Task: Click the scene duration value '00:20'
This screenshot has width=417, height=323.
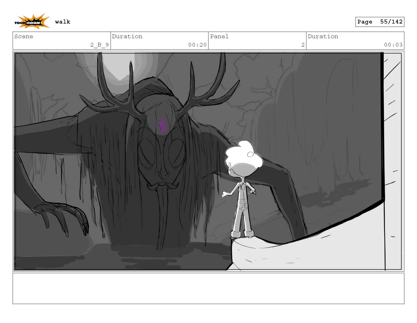Action: tap(197, 45)
